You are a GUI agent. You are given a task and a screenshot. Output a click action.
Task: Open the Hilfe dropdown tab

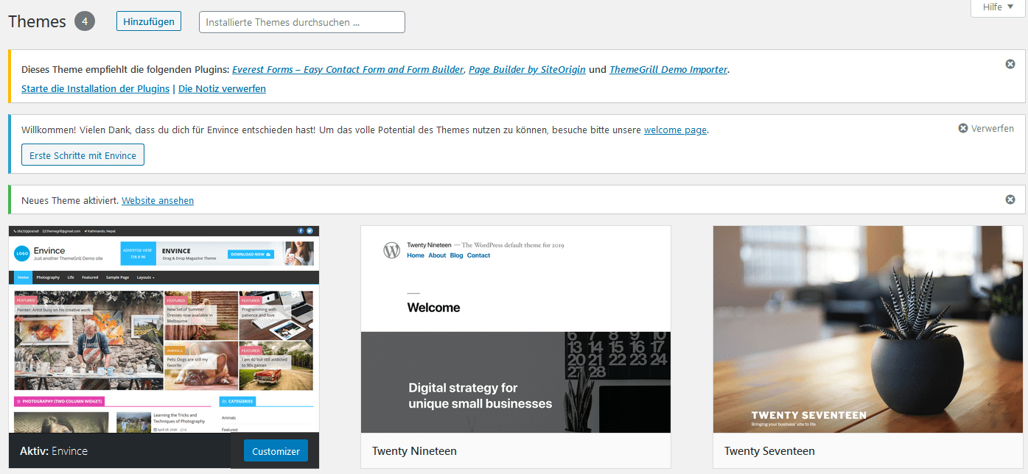point(998,7)
